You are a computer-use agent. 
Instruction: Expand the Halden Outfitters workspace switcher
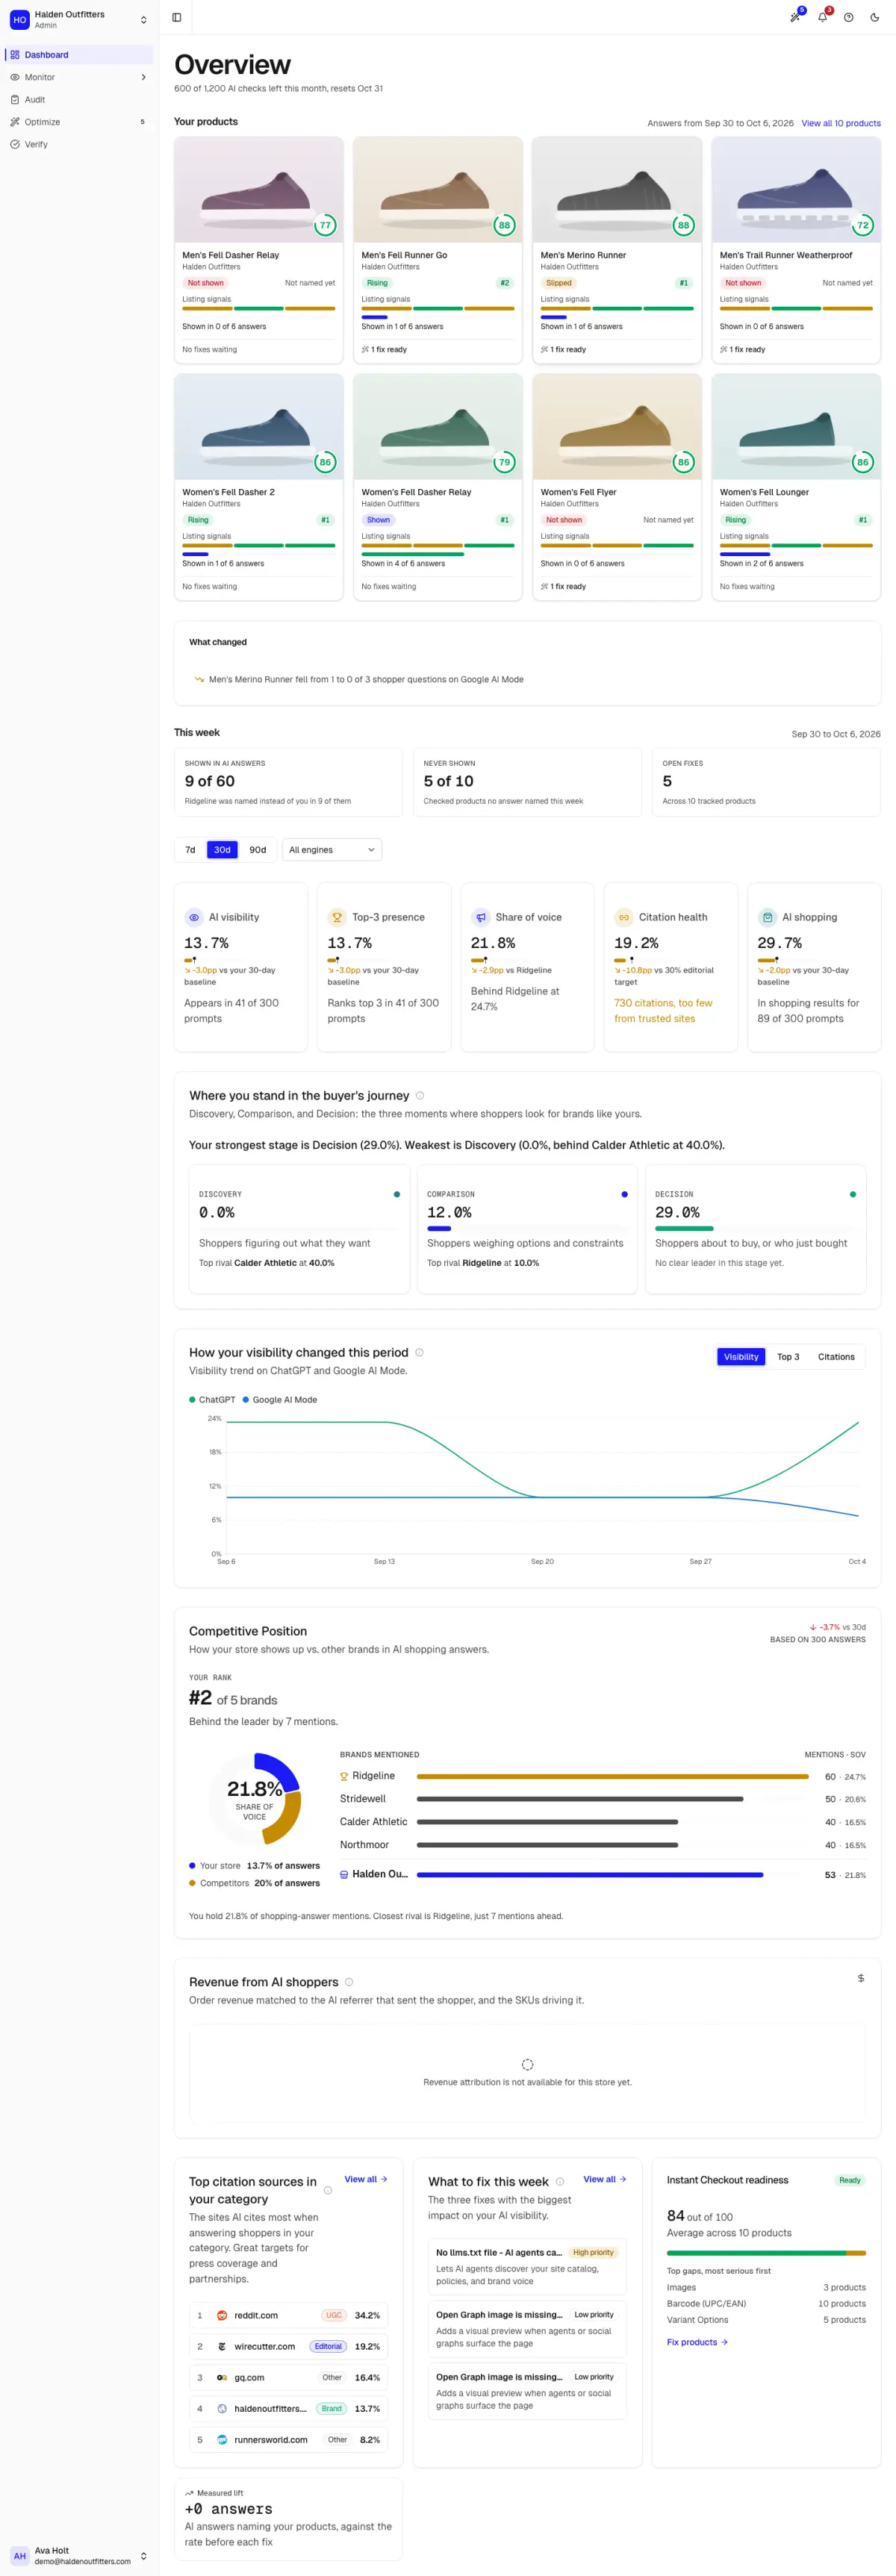point(78,19)
